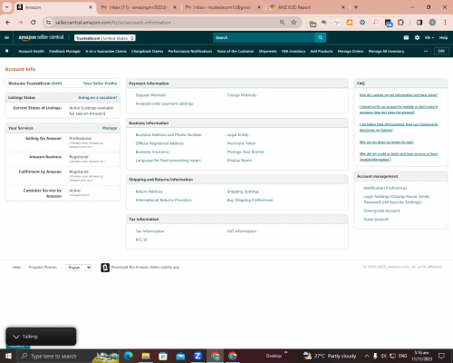
Task: Open the taskbar Mail app
Action: (180, 356)
